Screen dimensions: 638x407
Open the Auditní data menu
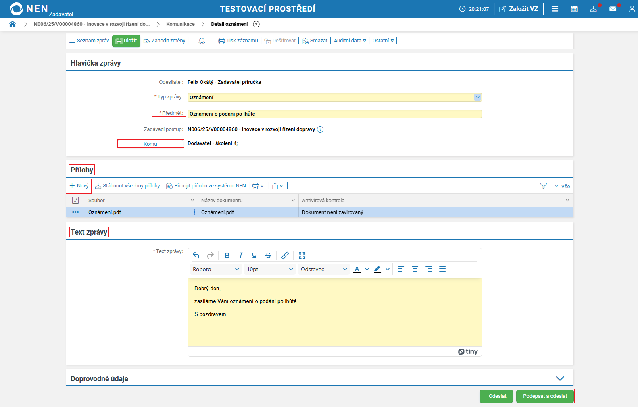click(x=350, y=41)
